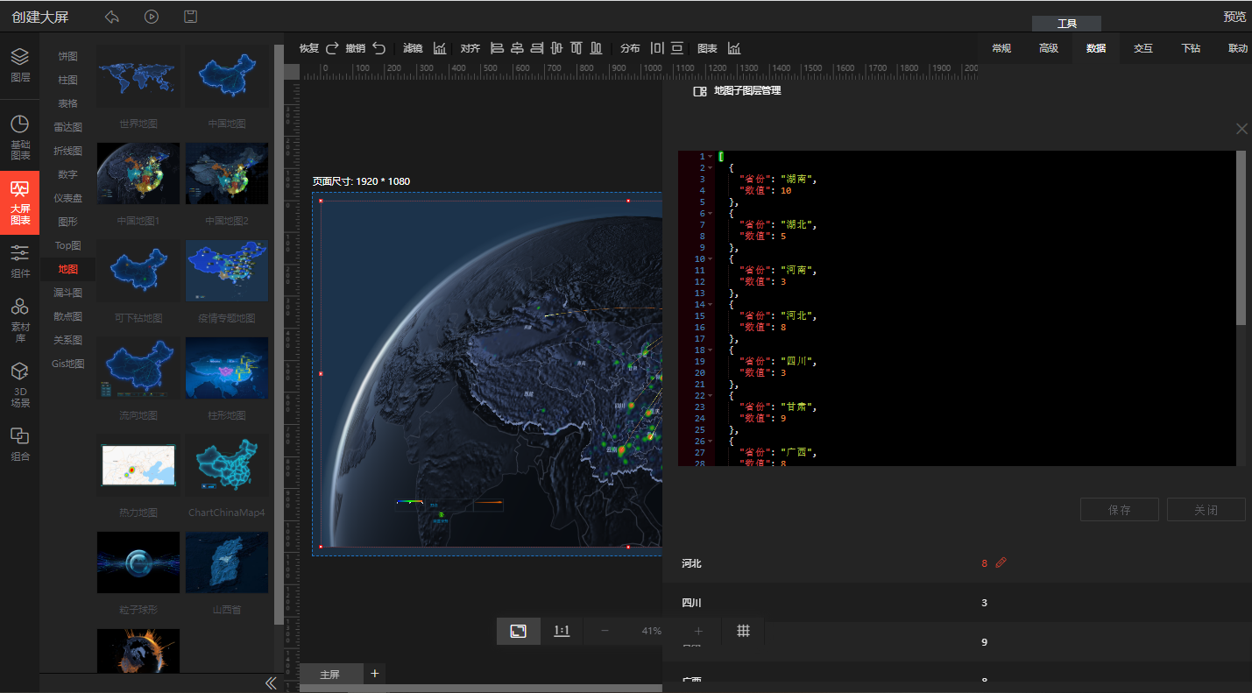Collapse JSON object at line 22

pos(710,395)
